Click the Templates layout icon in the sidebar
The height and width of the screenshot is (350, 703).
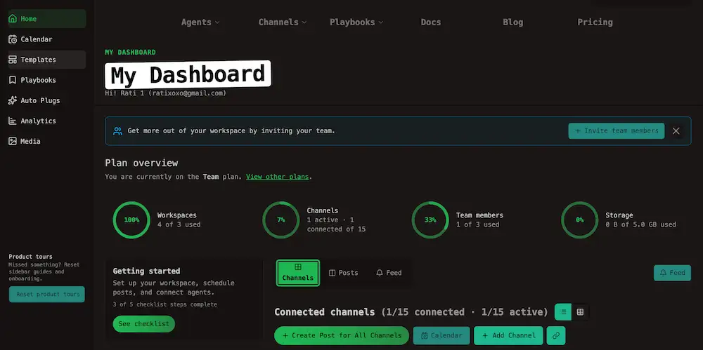(x=13, y=60)
